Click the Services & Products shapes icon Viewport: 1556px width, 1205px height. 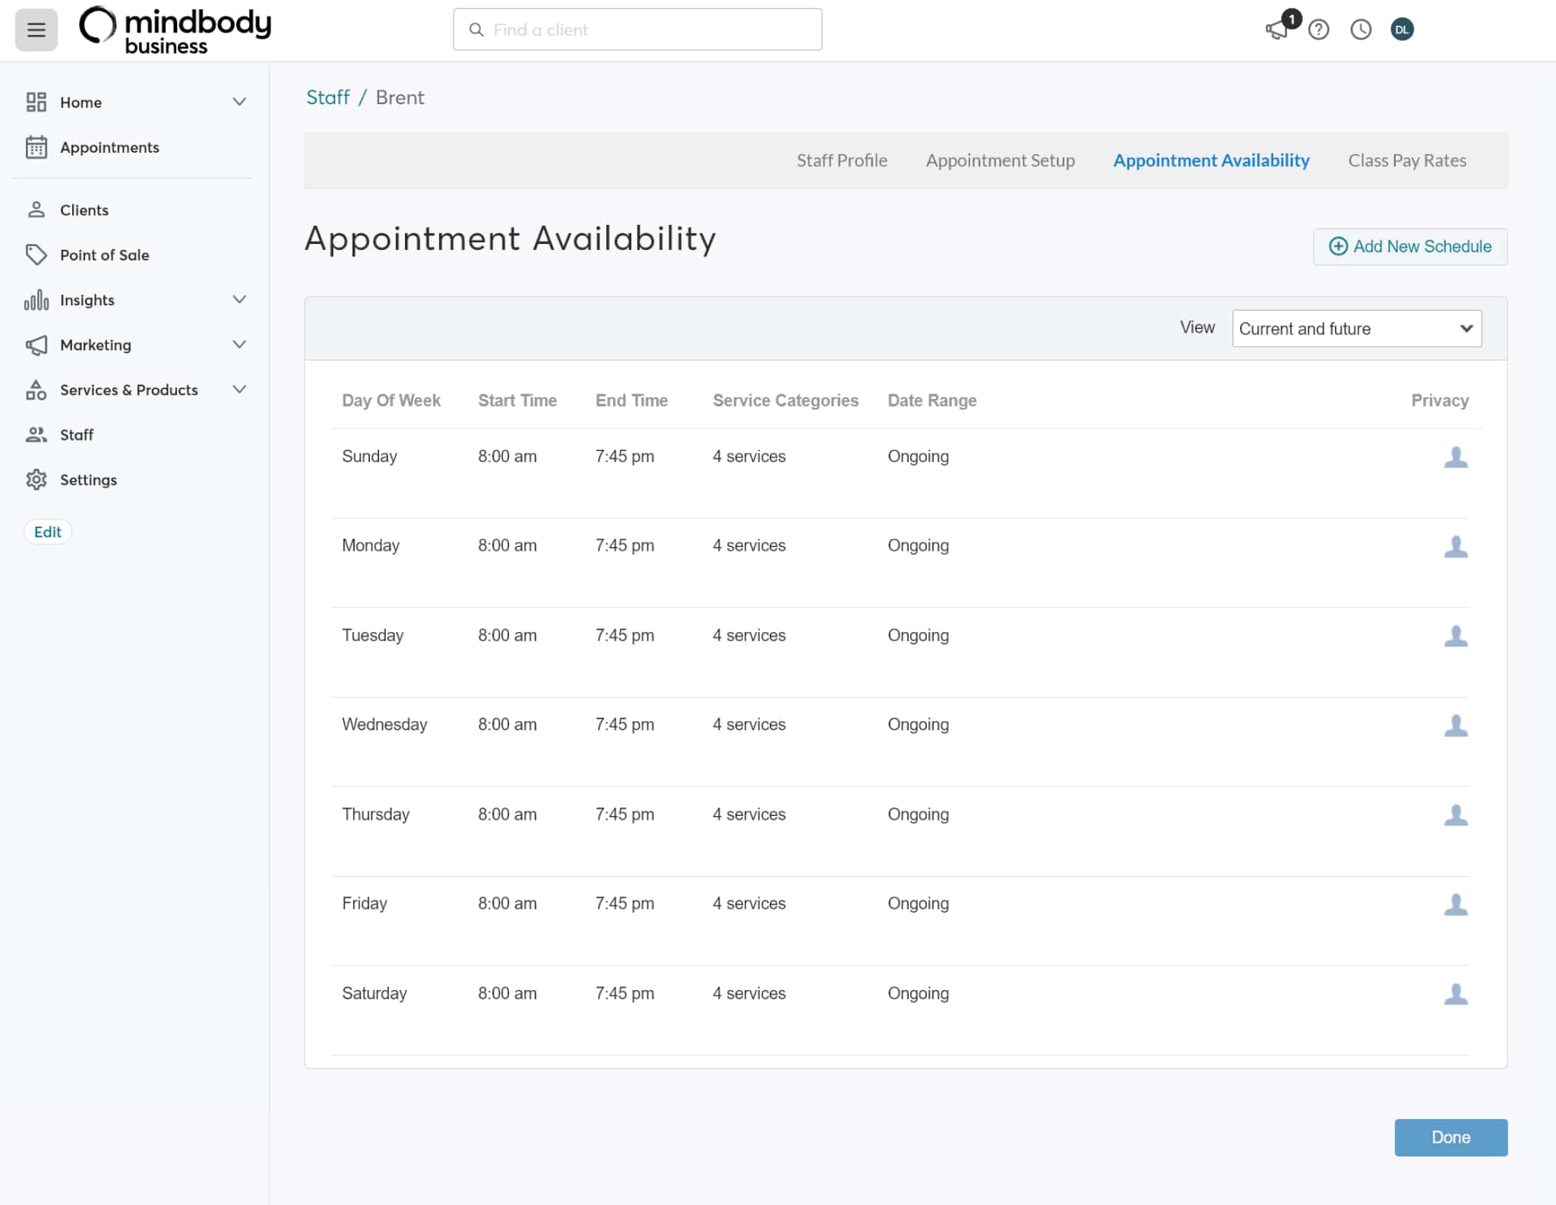coord(36,390)
